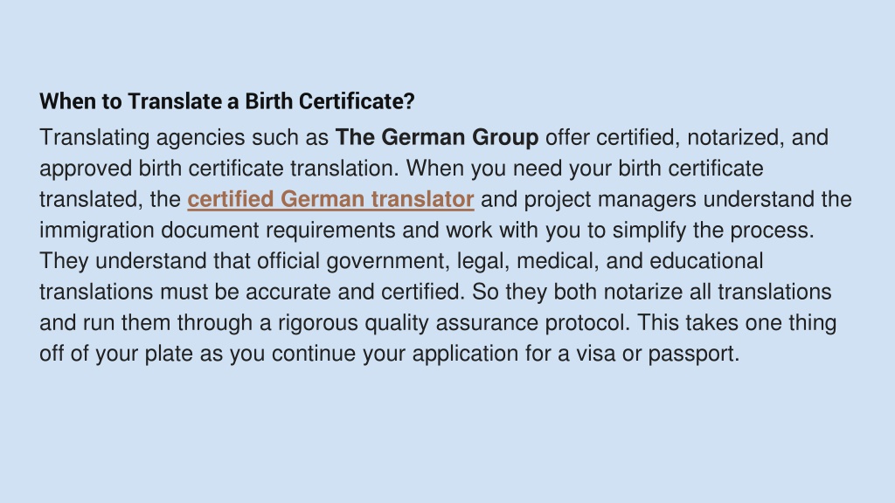Click the word accurate
895x503 pixels.
click(x=288, y=292)
